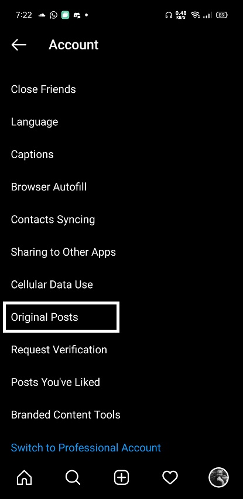This screenshot has width=243, height=499.
Task: Open the Search magnifier icon
Action: (x=73, y=477)
